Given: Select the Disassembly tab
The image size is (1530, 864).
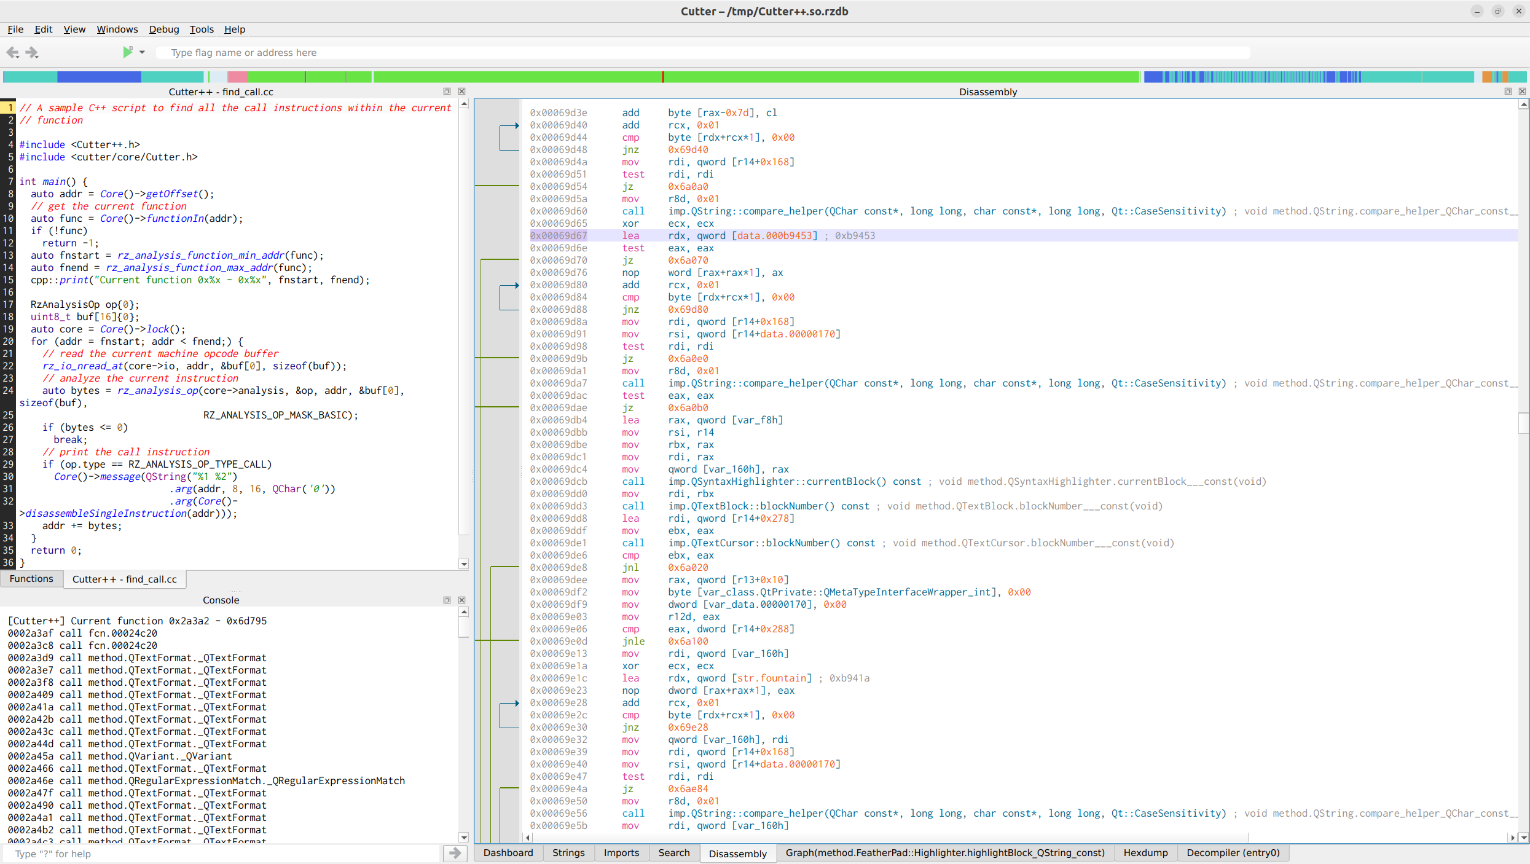Looking at the screenshot, I should point(738,854).
